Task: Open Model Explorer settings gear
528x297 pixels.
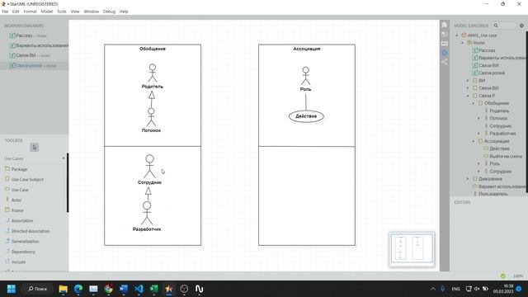Action: [521, 26]
